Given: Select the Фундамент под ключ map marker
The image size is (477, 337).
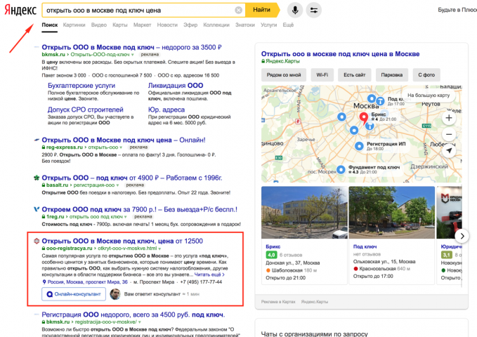Looking at the screenshot, I should 341,169.
